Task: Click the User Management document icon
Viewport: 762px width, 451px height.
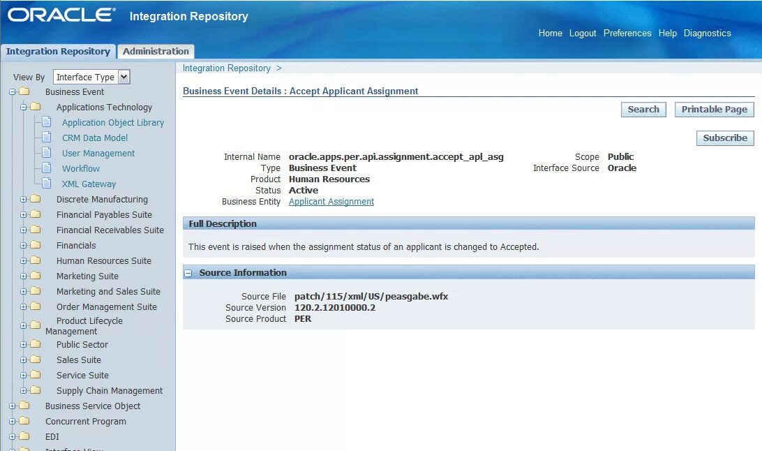Action: coord(47,153)
